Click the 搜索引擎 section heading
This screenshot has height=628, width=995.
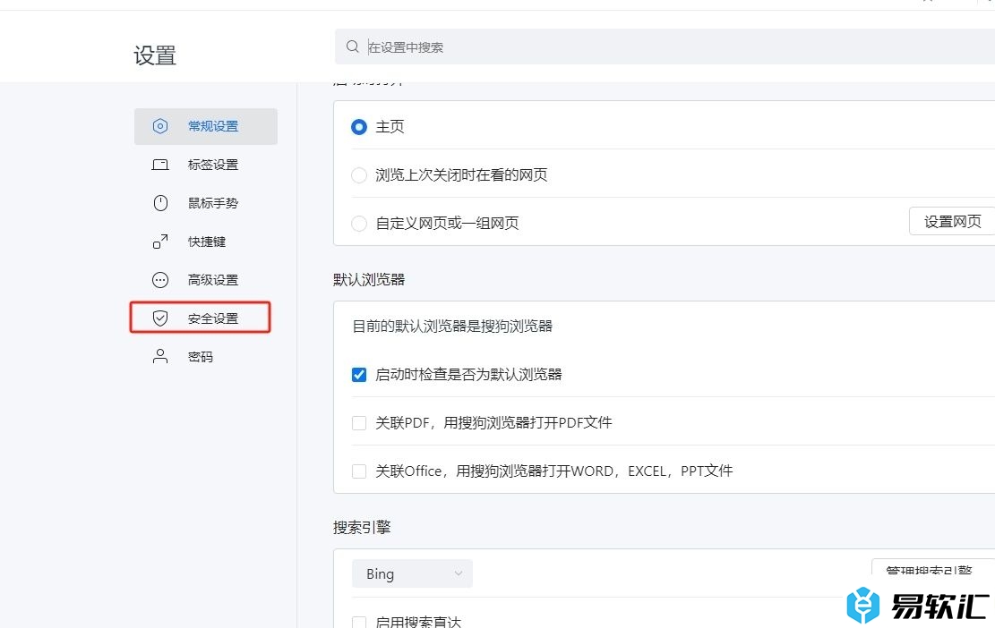pos(362,527)
